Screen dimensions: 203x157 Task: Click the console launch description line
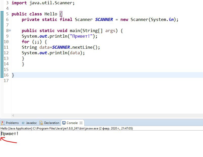pos(67,128)
